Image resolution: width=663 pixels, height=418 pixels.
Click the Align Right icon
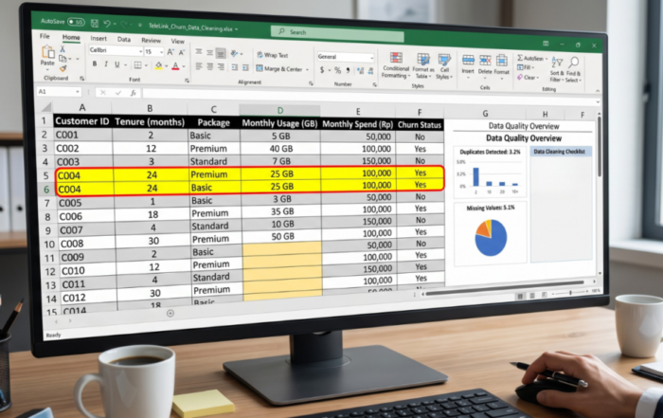pyautogui.click(x=221, y=67)
